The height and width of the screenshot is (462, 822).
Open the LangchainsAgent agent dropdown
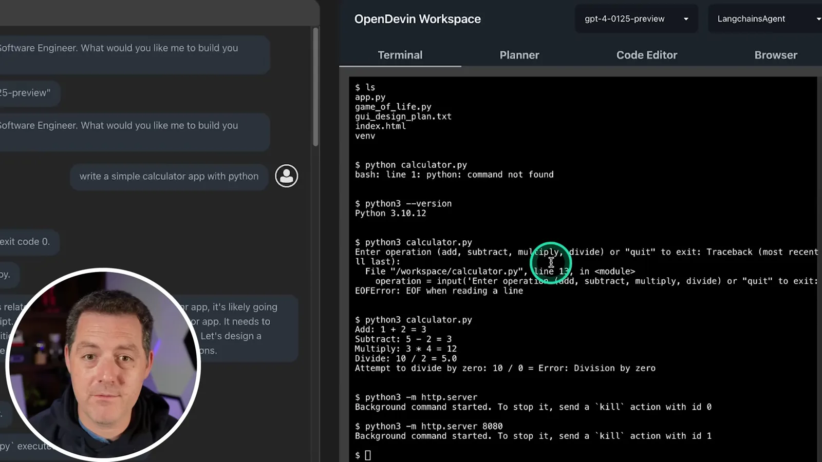765,19
